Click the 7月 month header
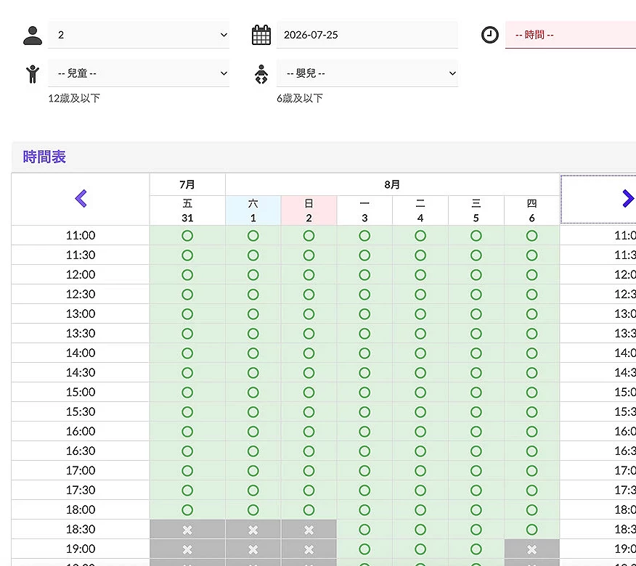The height and width of the screenshot is (566, 636). point(187,184)
